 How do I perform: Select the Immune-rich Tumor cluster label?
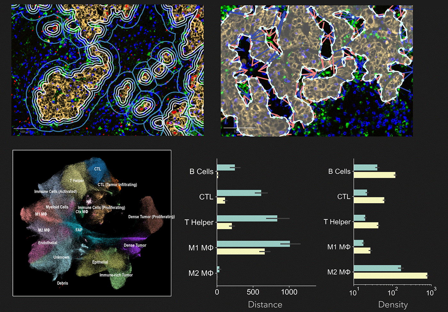point(116,275)
